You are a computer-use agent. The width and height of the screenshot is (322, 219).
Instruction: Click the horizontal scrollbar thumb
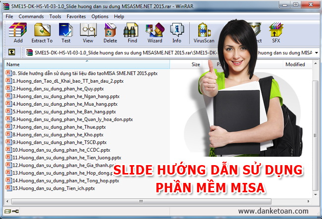click(141, 201)
